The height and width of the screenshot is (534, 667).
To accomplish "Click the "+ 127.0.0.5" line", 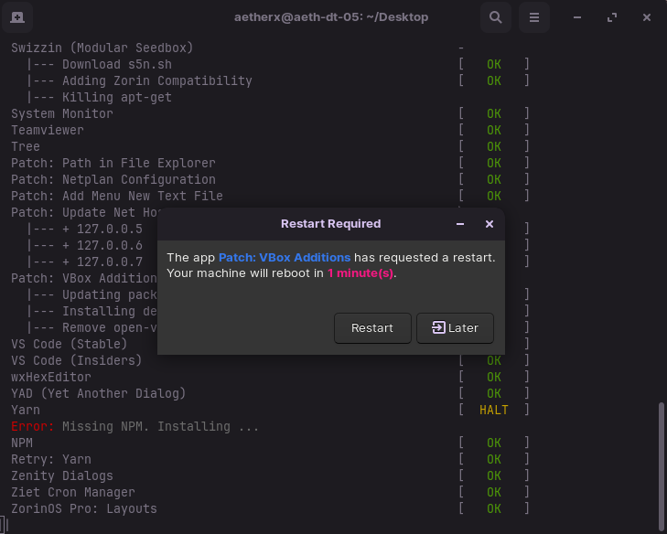I will click(102, 230).
